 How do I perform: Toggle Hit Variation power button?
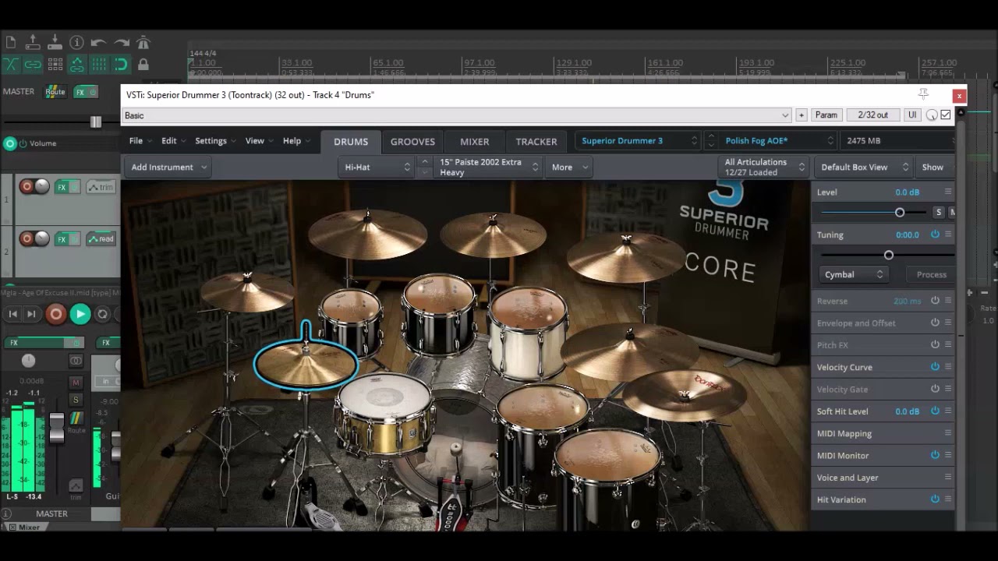point(935,499)
